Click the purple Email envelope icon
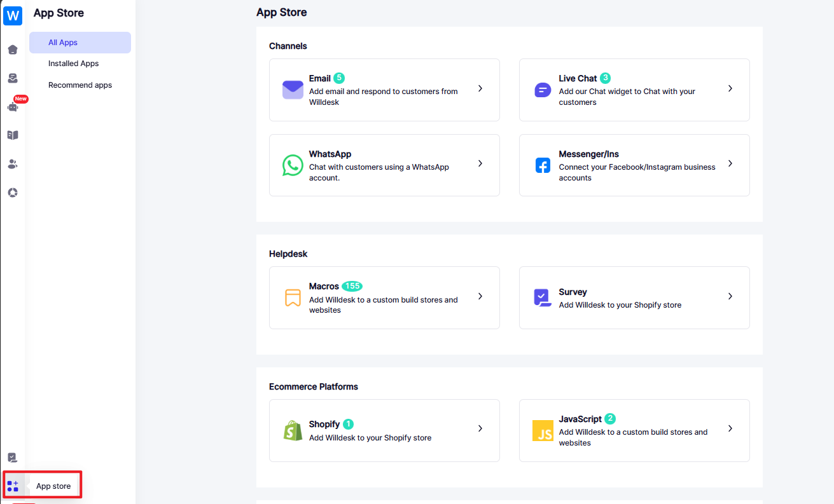 pyautogui.click(x=293, y=90)
